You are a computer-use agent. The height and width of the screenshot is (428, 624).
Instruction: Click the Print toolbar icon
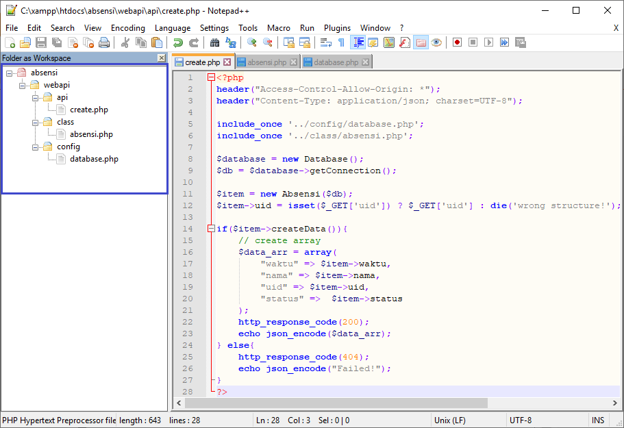pyautogui.click(x=104, y=42)
